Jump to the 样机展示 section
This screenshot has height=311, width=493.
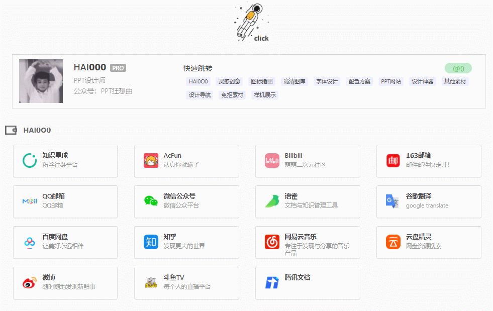(265, 95)
